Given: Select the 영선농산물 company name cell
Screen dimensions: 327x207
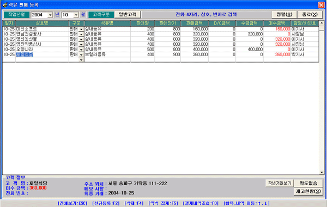Looking at the screenshot, I should point(42,39).
